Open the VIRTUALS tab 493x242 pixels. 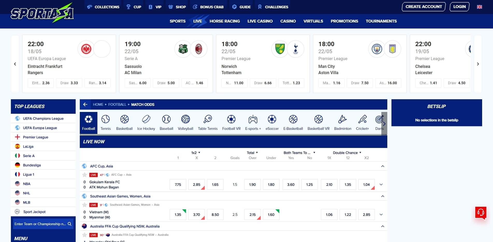coord(313,21)
